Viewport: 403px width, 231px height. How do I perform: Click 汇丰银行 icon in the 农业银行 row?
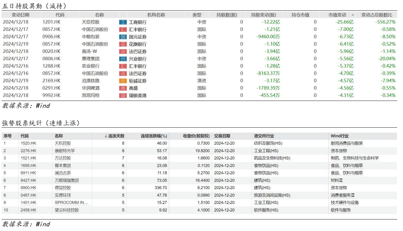point(123,66)
